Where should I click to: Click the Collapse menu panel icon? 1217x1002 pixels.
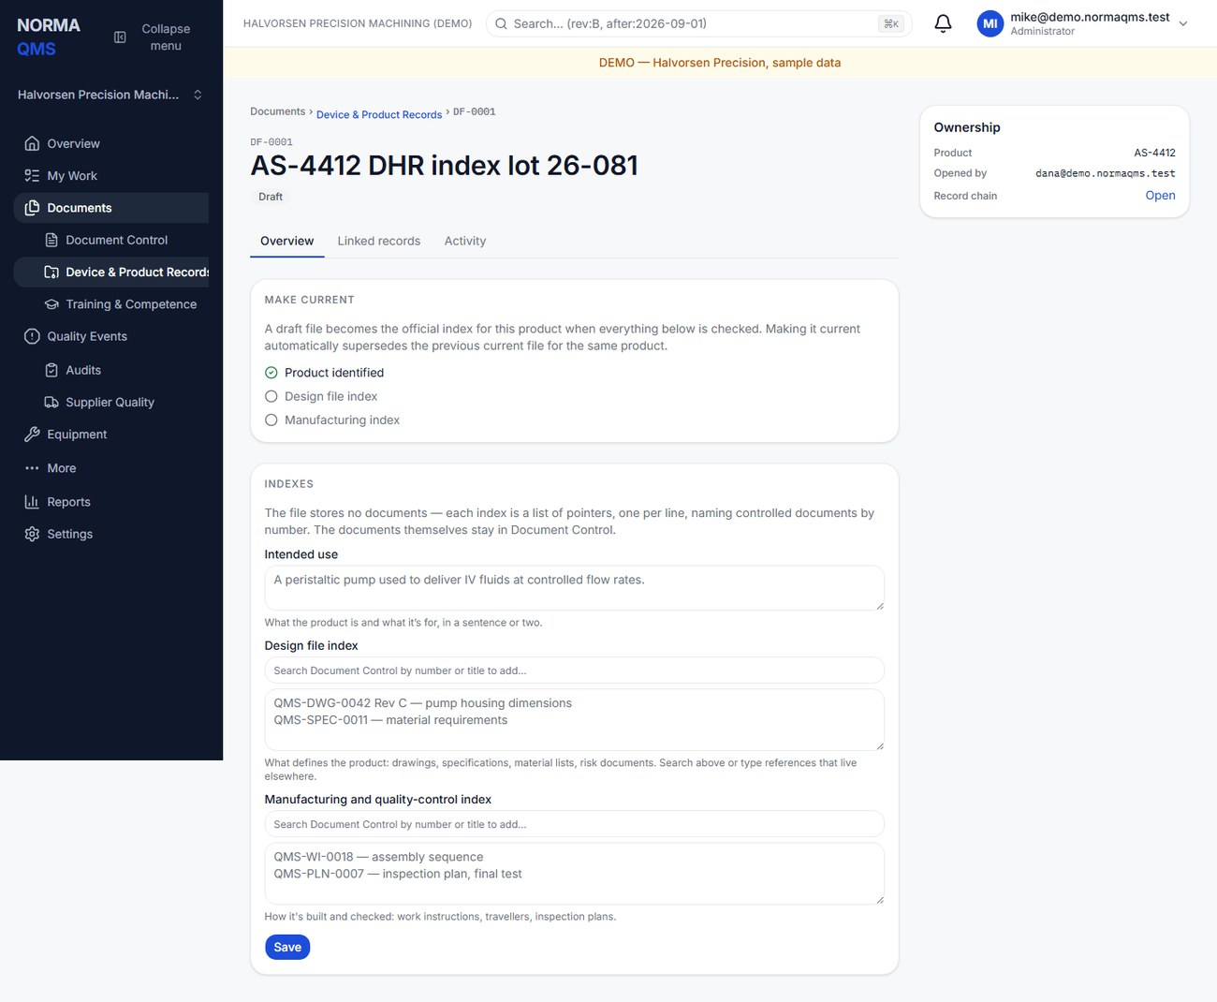pos(120,37)
